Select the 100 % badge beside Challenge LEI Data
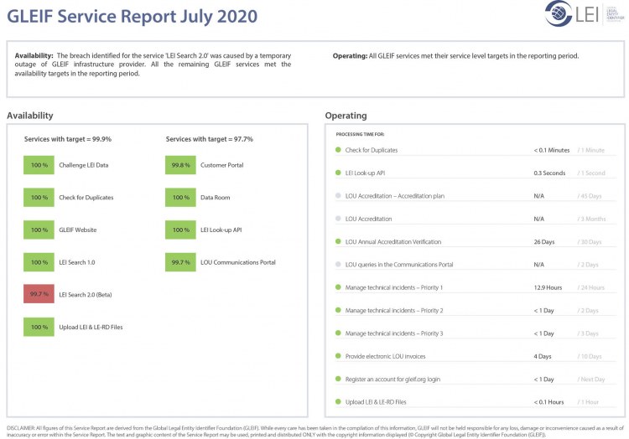Screen dimensions: 629x439 (x=39, y=165)
